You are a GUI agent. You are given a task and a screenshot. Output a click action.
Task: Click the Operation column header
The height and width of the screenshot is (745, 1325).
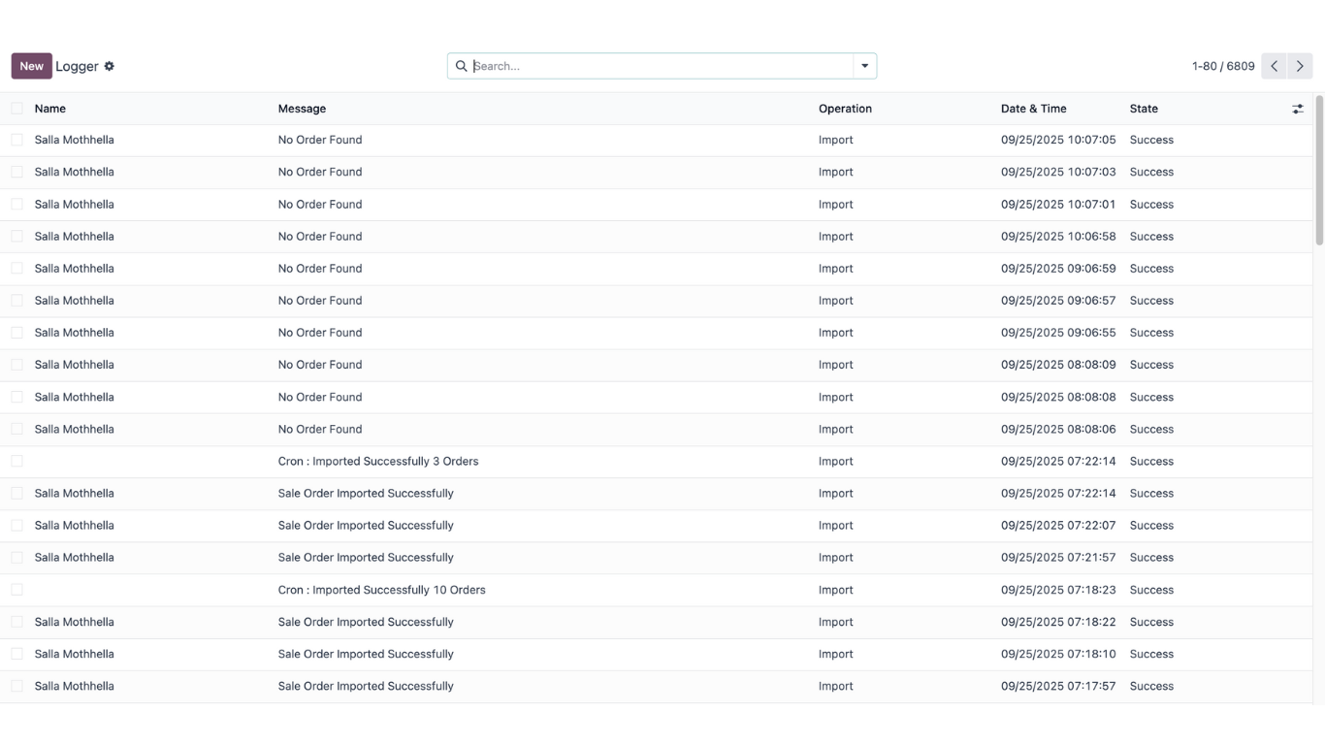(x=845, y=109)
